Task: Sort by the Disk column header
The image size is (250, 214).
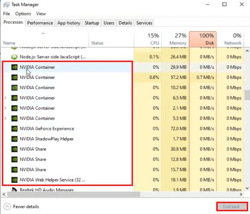Action: point(203,39)
